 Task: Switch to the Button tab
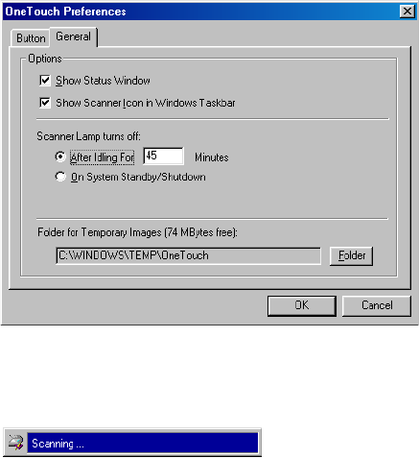point(31,38)
